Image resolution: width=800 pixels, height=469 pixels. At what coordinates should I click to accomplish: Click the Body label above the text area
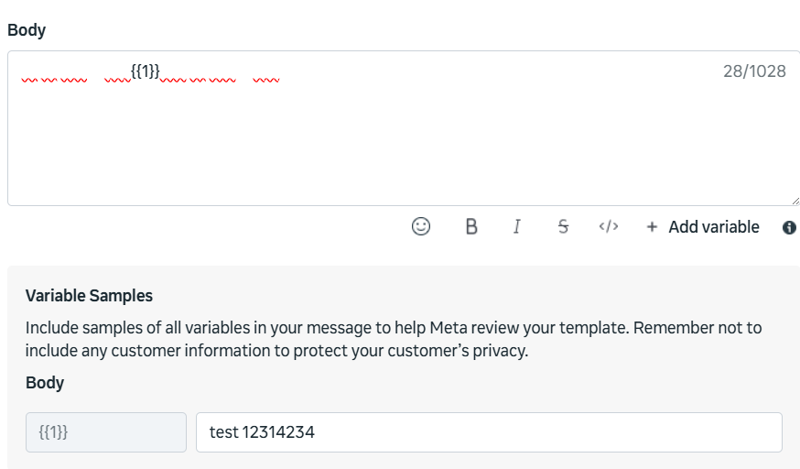pyautogui.click(x=27, y=30)
